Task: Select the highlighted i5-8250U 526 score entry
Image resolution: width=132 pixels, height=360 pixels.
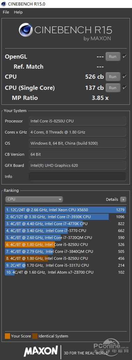Action: [x=66, y=245]
